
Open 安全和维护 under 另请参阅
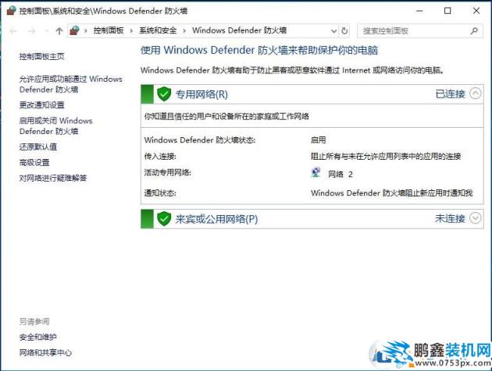[x=38, y=337]
